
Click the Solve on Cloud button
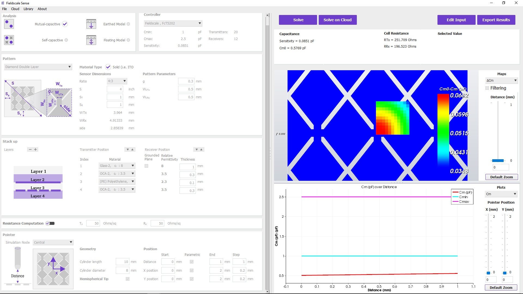(x=338, y=20)
